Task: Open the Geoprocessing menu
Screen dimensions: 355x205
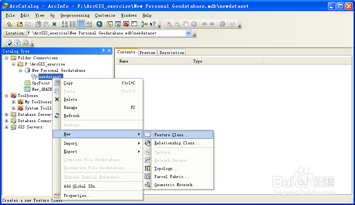Action: 75,16
